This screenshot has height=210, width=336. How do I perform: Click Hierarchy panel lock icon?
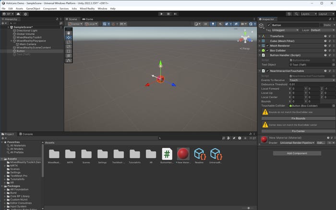pos(57,19)
